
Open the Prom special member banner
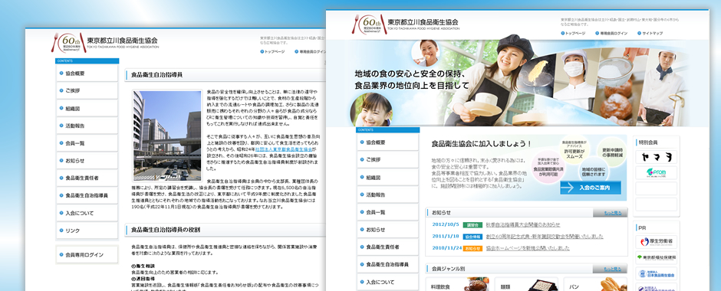(656, 173)
